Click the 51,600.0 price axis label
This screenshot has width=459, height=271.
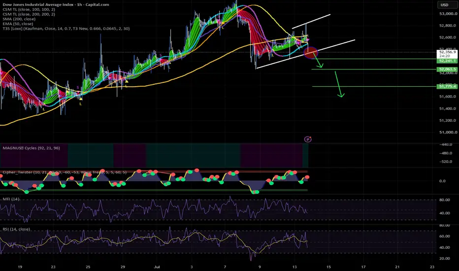point(448,97)
